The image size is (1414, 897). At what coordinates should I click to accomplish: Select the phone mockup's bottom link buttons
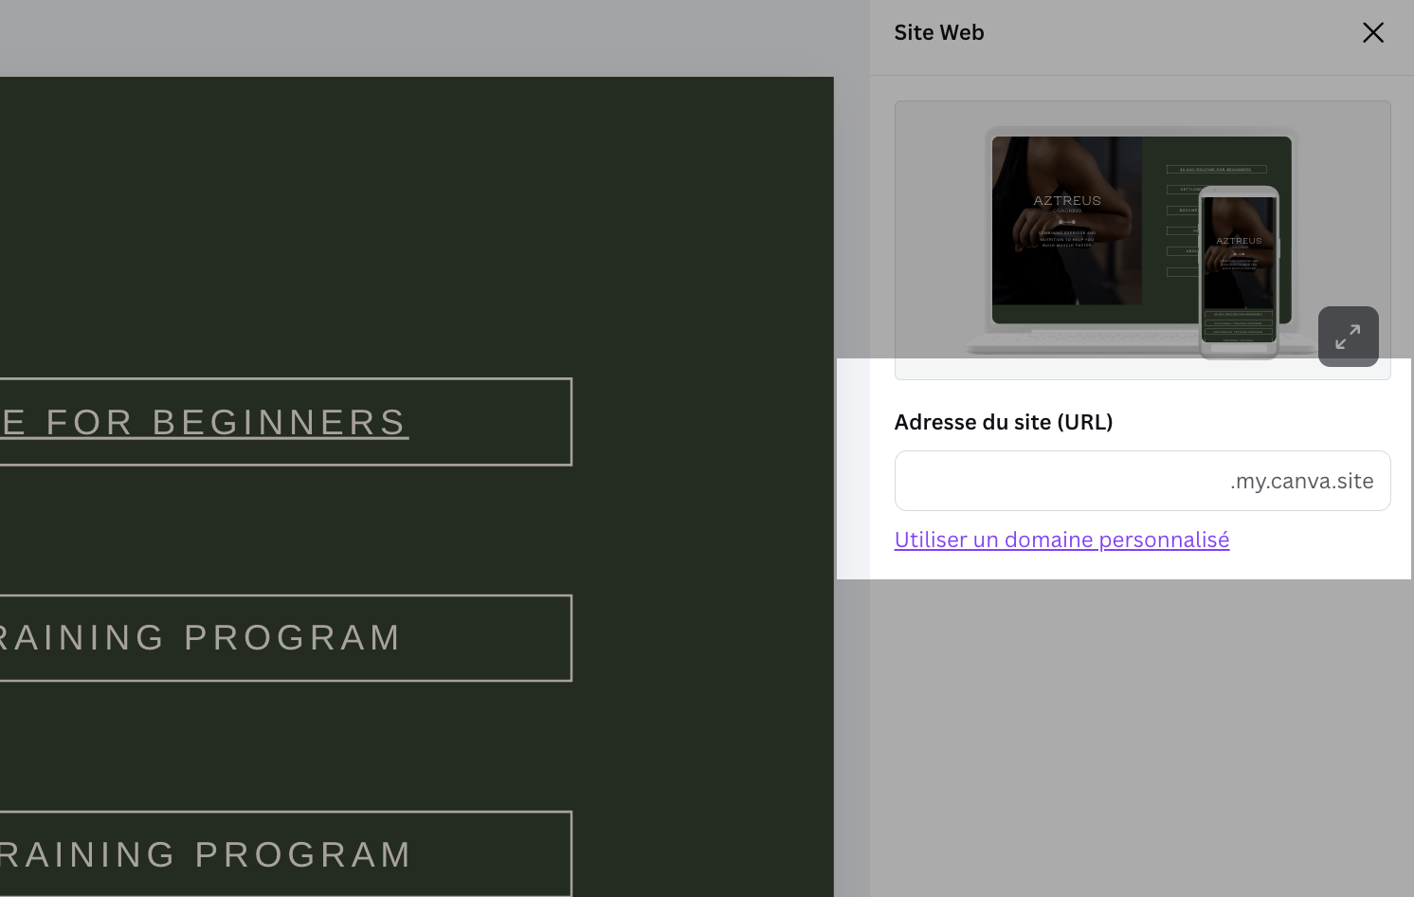tap(1239, 326)
